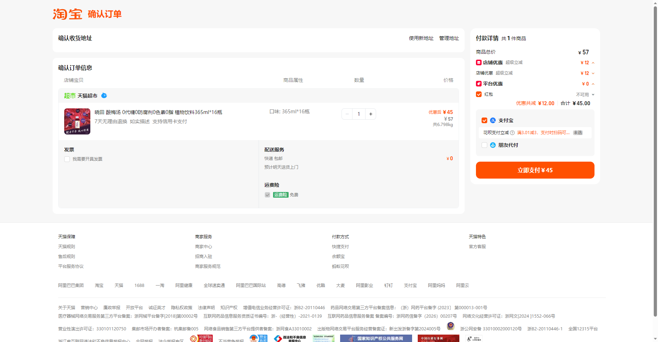
Task: Collapse the 平台优惠 ¥0 chevron
Action: 593,84
